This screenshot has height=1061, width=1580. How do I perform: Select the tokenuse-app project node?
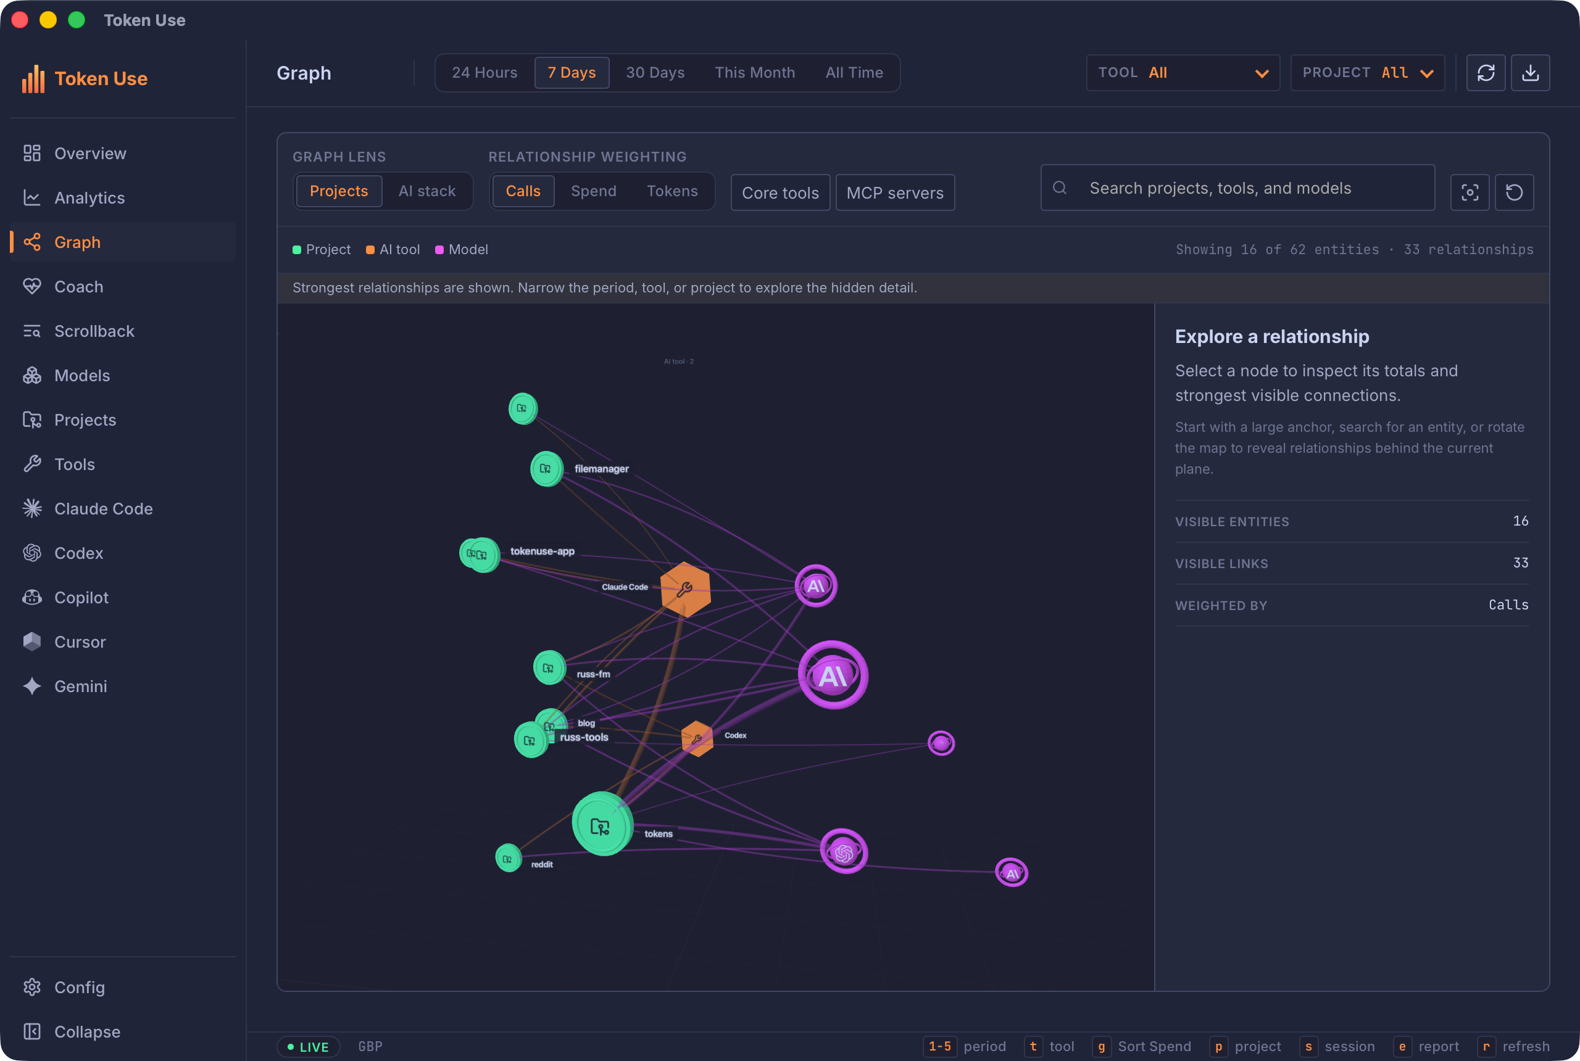483,555
